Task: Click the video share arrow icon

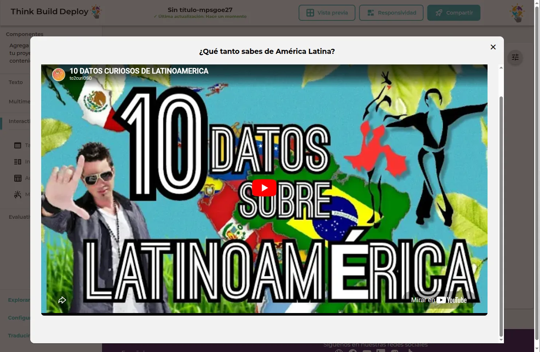Action: tap(62, 300)
